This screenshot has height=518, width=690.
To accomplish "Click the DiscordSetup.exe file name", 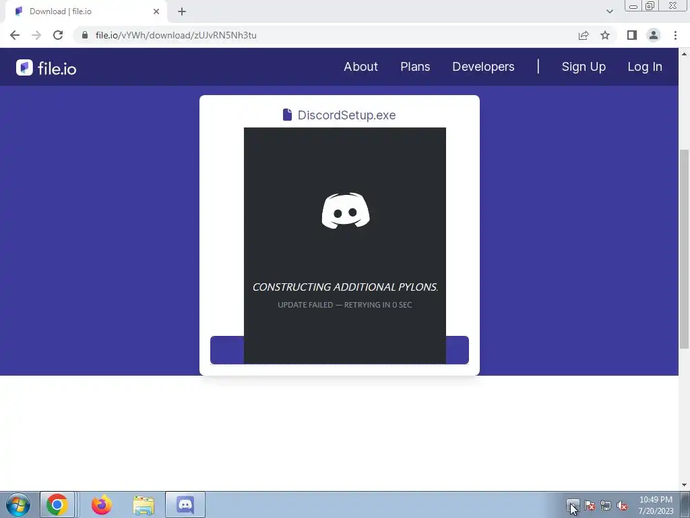I will (347, 115).
